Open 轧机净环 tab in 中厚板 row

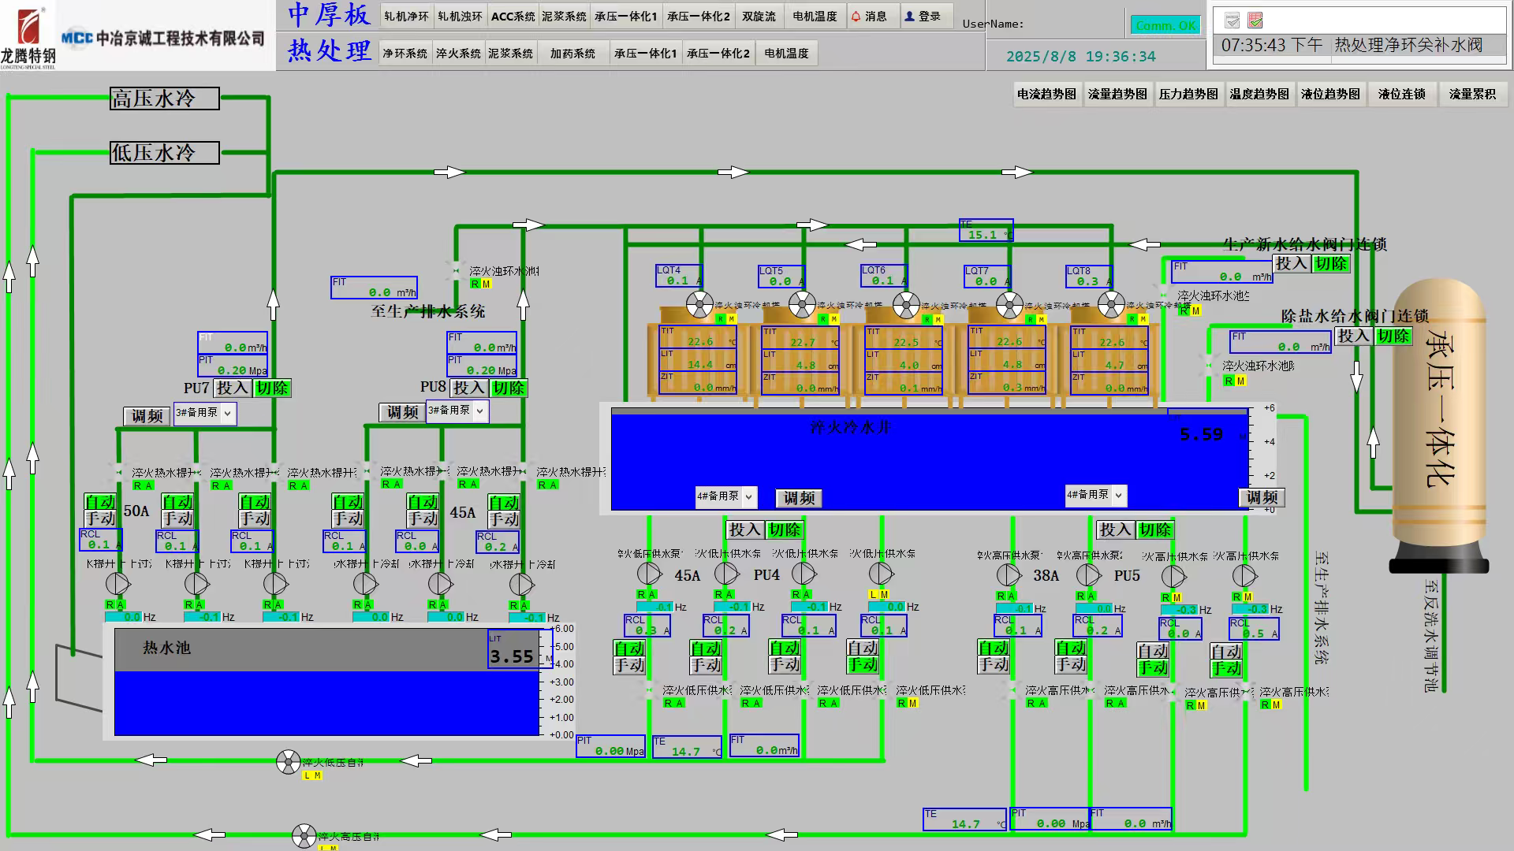click(406, 17)
